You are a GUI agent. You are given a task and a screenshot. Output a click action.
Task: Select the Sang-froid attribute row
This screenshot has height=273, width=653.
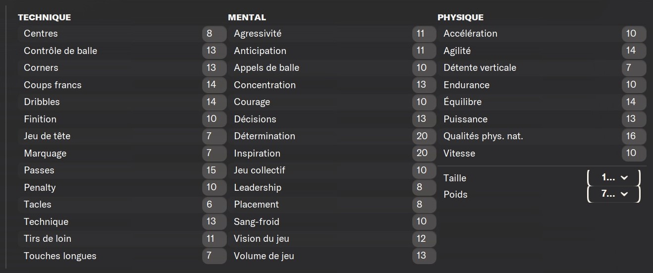click(x=332, y=221)
